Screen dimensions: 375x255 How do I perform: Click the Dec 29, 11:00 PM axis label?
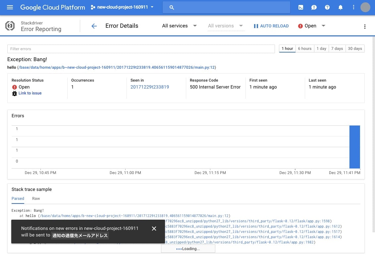(125, 173)
